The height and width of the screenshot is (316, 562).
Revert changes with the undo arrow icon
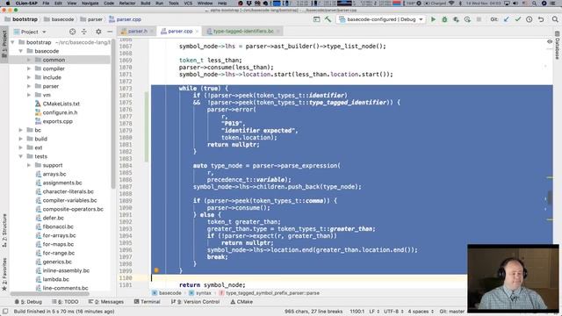point(541,19)
